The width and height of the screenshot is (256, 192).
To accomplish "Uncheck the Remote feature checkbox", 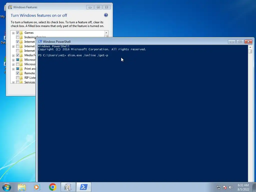I will click(x=18, y=73).
